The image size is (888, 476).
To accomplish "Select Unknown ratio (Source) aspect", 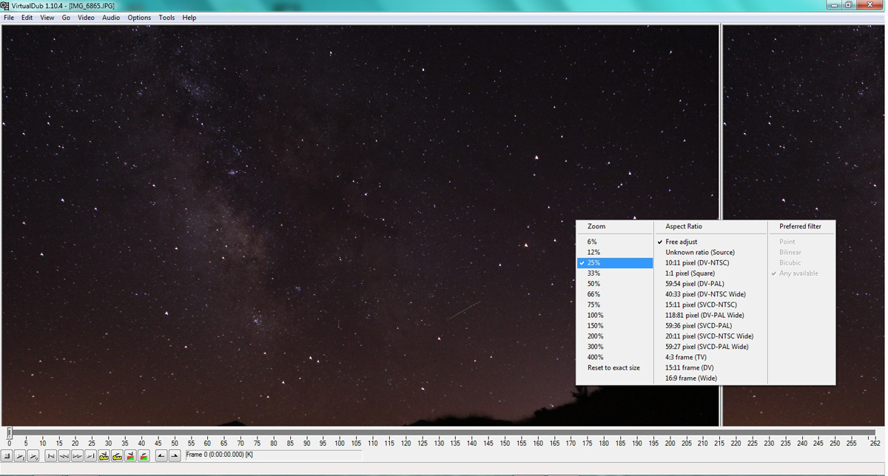I will click(x=711, y=252).
